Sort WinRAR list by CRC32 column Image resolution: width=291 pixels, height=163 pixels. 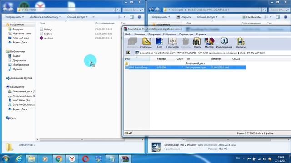pos(238,59)
